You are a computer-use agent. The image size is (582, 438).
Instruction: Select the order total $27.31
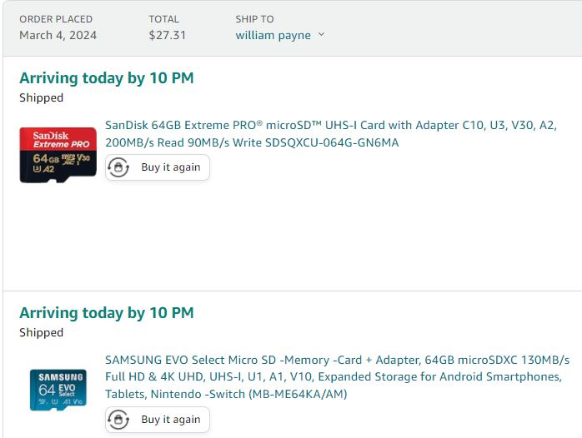click(167, 35)
